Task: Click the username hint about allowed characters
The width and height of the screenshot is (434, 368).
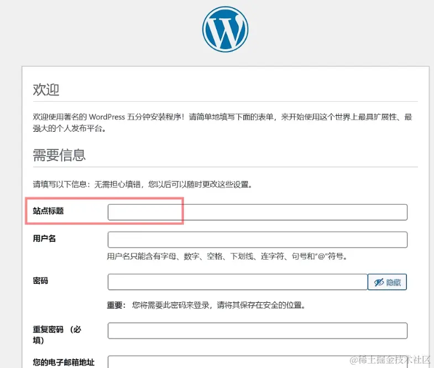Action: click(227, 256)
